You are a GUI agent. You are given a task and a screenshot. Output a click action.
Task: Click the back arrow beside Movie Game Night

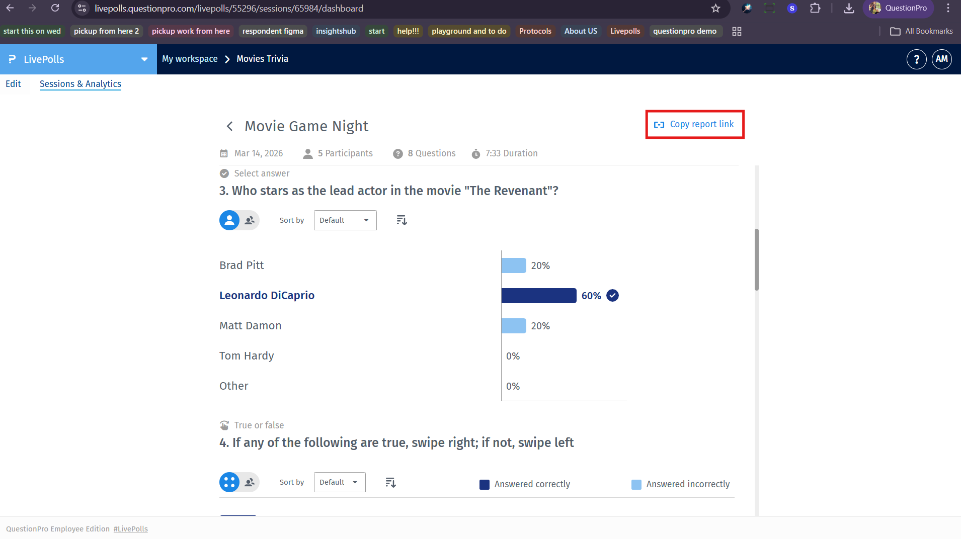[229, 126]
